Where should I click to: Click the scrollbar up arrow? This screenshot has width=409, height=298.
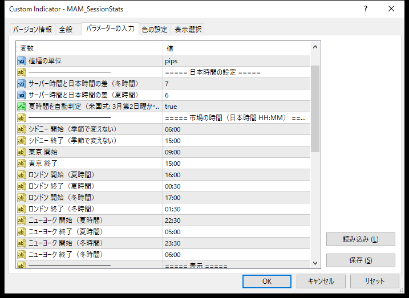coord(315,47)
